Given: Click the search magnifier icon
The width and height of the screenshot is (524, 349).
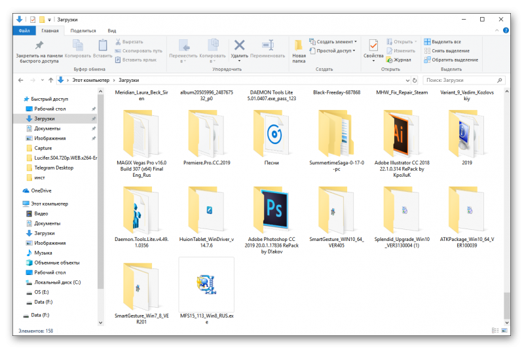Looking at the screenshot, I should [500, 80].
